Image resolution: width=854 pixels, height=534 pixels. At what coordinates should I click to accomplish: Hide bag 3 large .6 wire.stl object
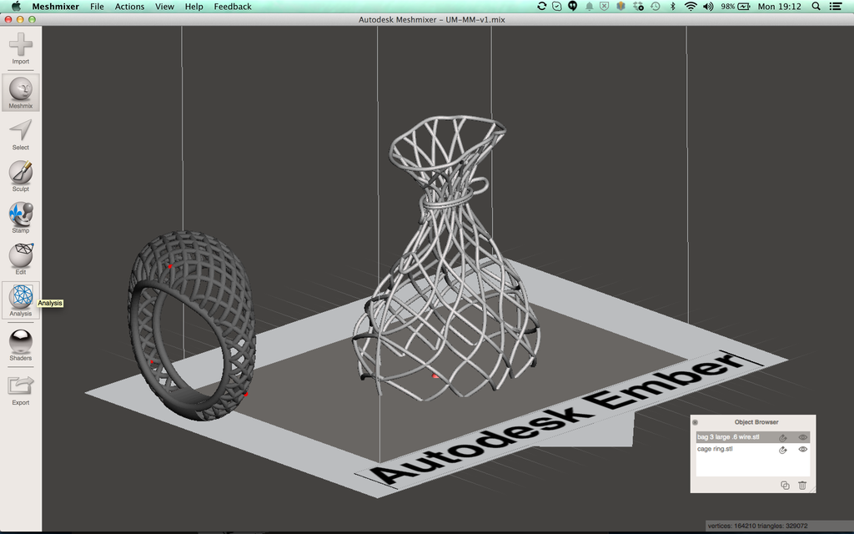coord(803,437)
